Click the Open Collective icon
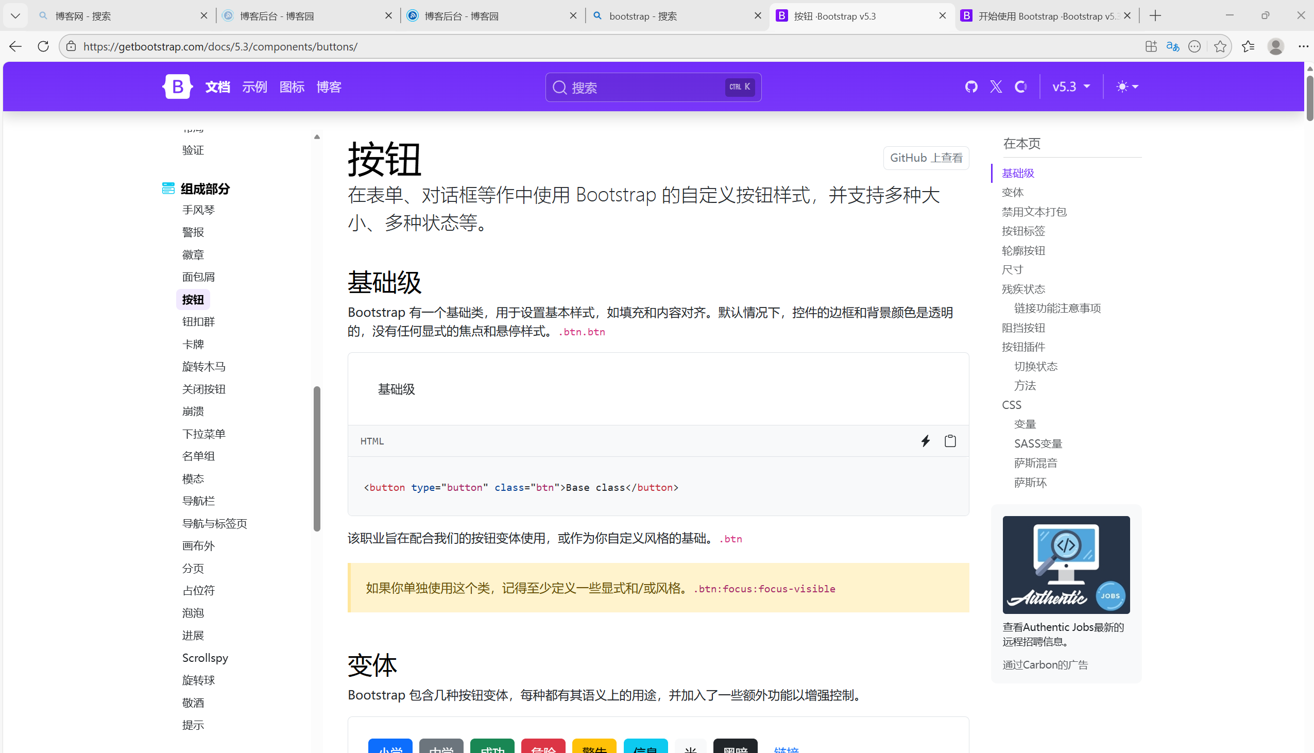 point(1020,87)
